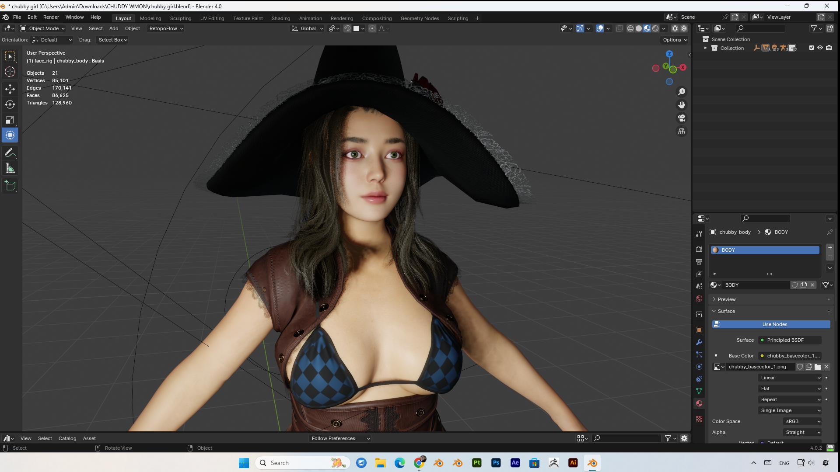Image resolution: width=840 pixels, height=472 pixels.
Task: Click the white color swatch in the header
Action: coord(357,28)
